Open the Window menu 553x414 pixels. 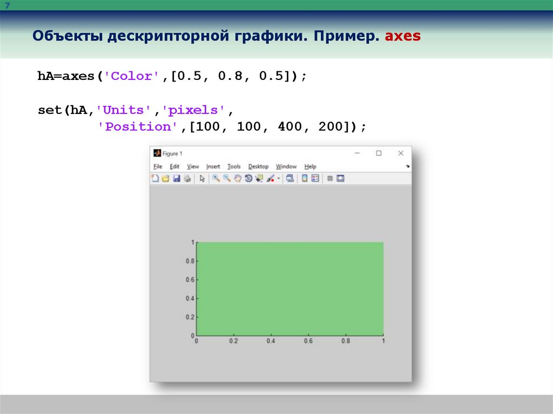[x=286, y=166]
